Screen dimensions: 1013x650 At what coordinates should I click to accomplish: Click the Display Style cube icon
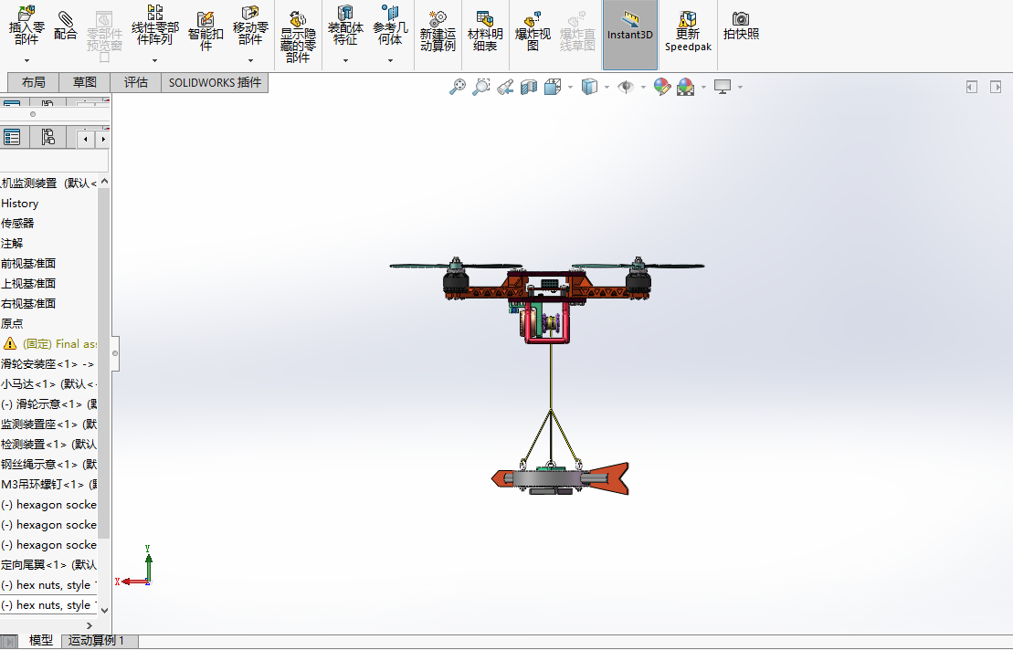tap(589, 87)
